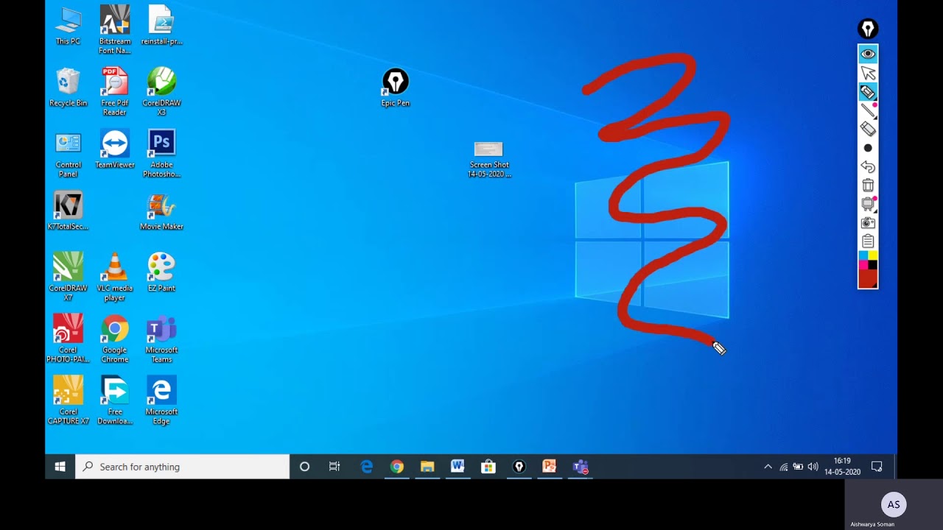Select the Microsoft Teams desktop shortcut
This screenshot has height=530, width=943.
[161, 339]
